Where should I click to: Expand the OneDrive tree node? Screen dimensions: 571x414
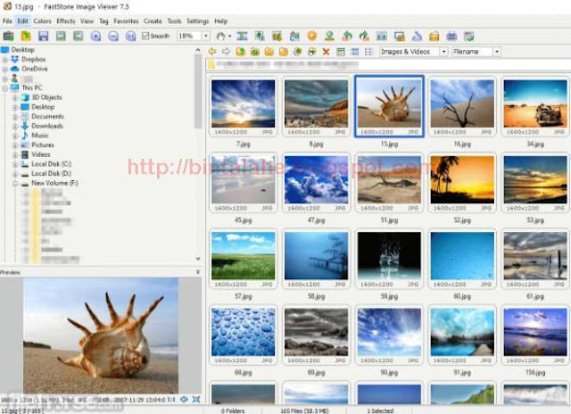(x=5, y=69)
